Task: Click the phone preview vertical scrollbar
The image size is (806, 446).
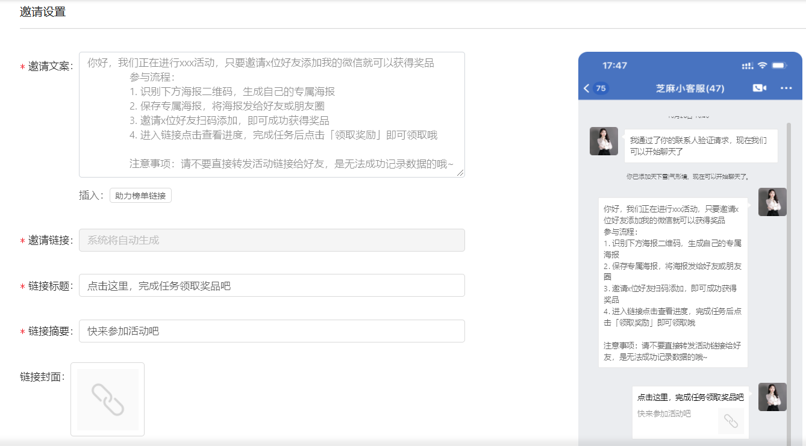Action: coord(789,283)
